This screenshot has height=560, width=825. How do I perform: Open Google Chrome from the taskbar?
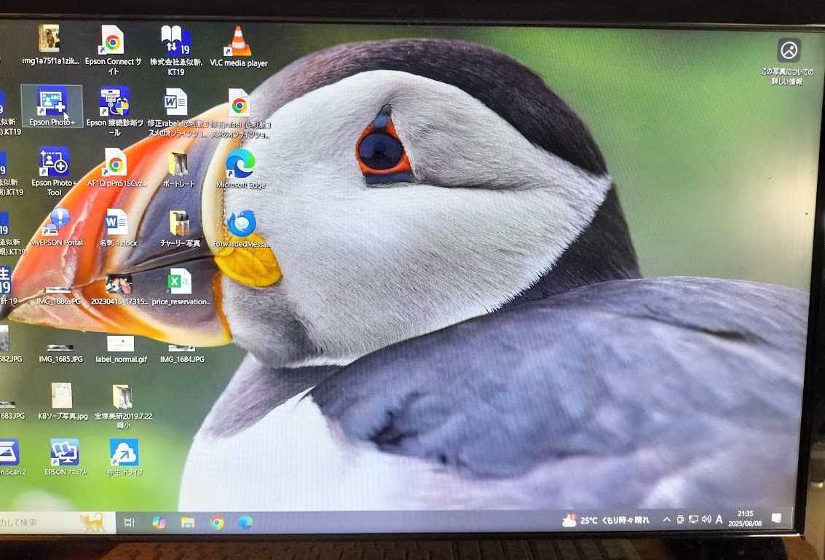click(217, 523)
